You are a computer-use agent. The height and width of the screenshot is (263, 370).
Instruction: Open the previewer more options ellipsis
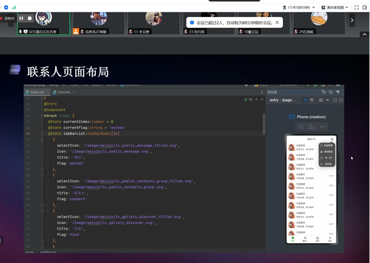tap(322, 127)
